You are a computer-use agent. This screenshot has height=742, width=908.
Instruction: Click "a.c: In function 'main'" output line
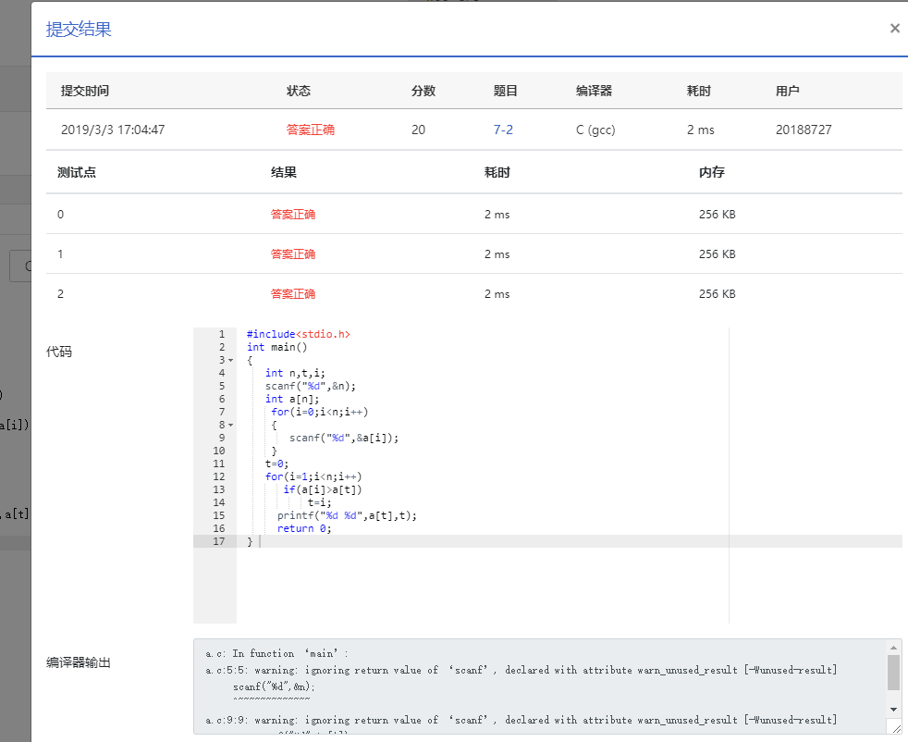tap(276, 653)
